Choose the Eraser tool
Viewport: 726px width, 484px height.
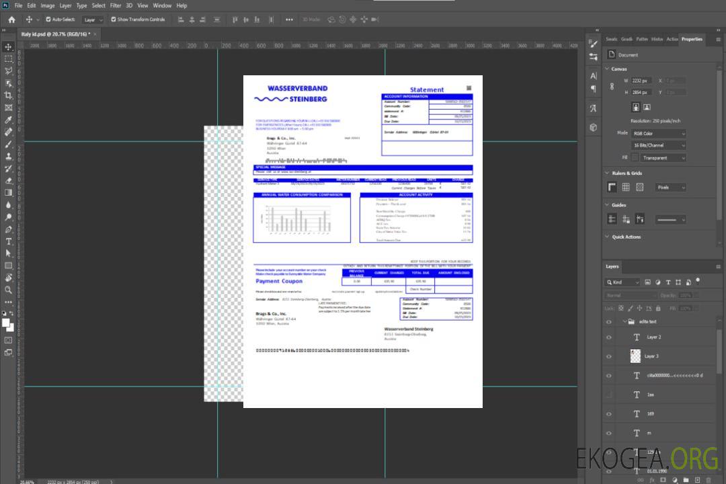pos(9,180)
